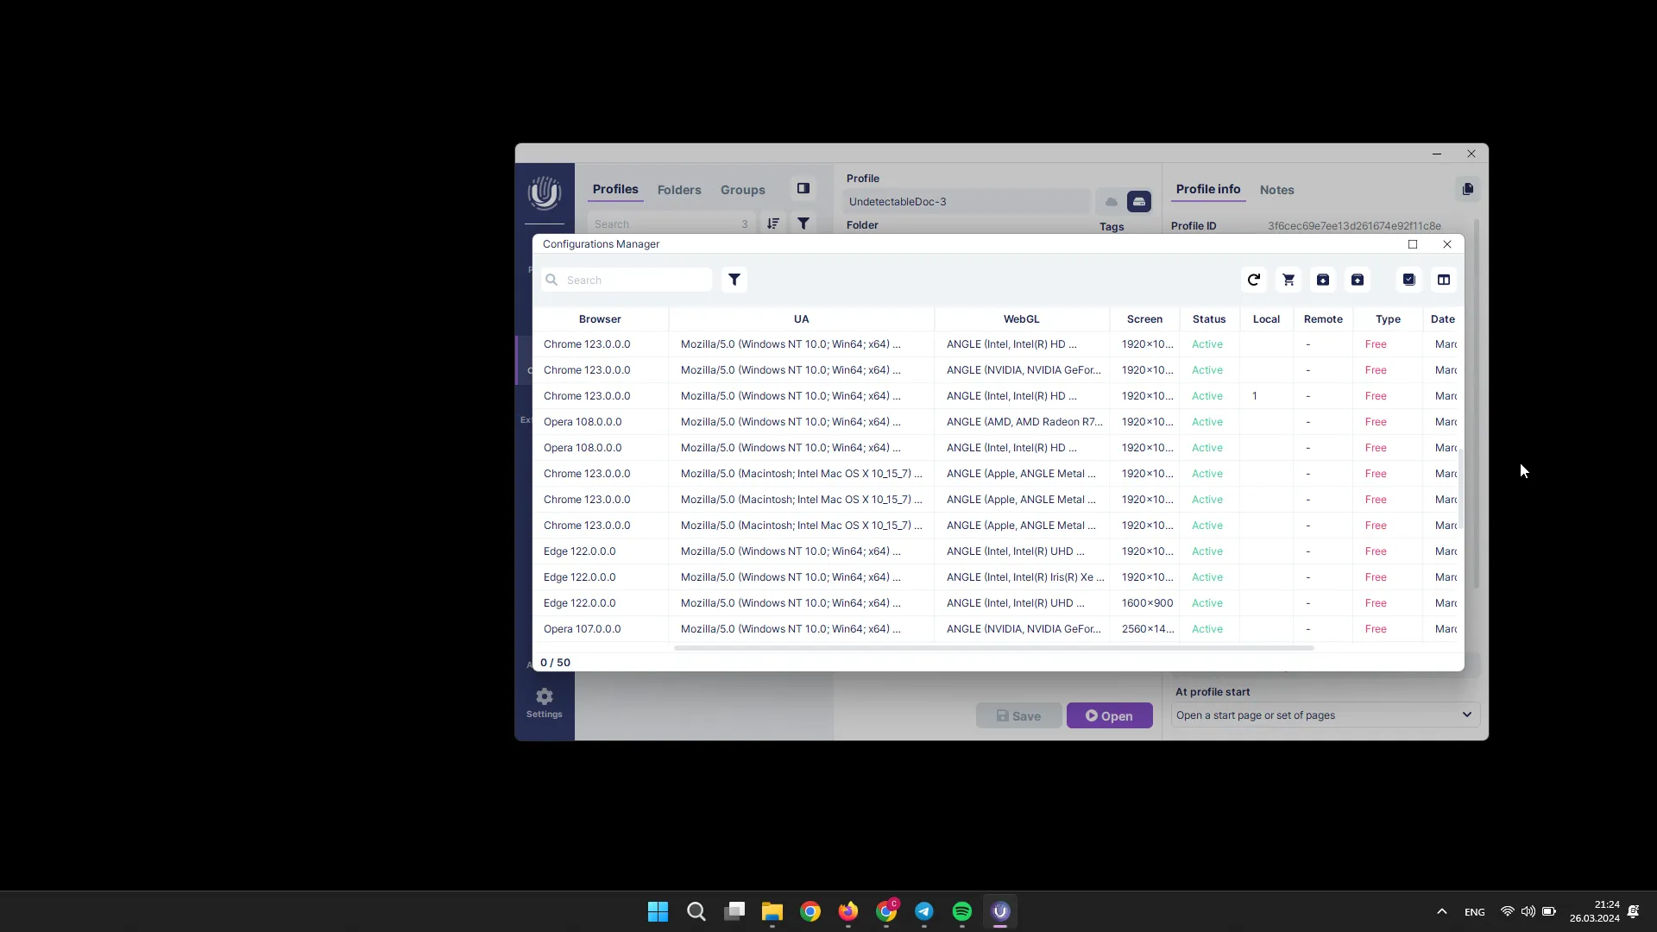This screenshot has height=932, width=1657.
Task: Switch profile to cloud storage
Action: [x=1112, y=202]
